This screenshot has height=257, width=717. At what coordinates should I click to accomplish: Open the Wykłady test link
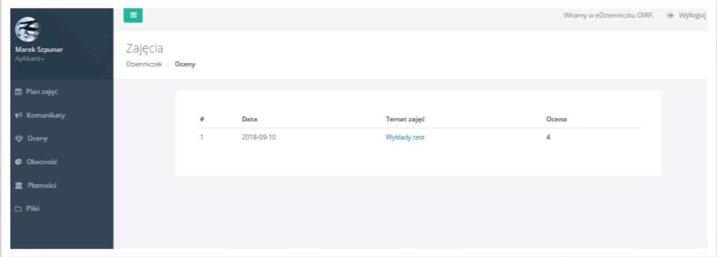point(405,137)
